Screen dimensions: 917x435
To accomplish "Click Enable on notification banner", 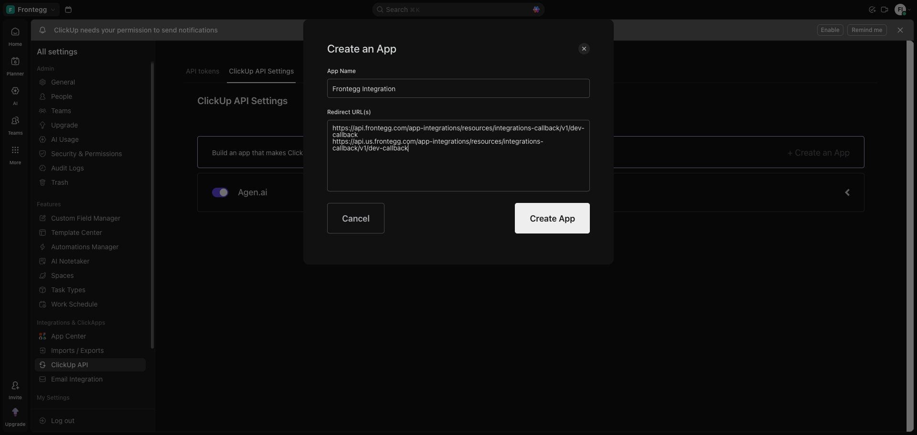I will click(830, 30).
